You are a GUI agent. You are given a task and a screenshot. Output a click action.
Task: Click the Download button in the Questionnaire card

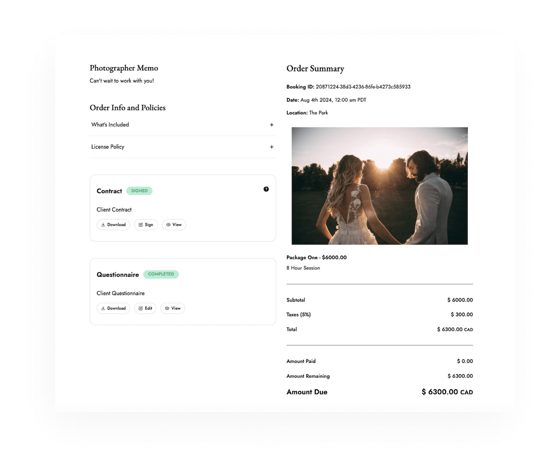coord(113,308)
